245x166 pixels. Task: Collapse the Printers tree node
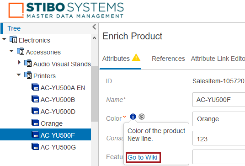coord(19,75)
